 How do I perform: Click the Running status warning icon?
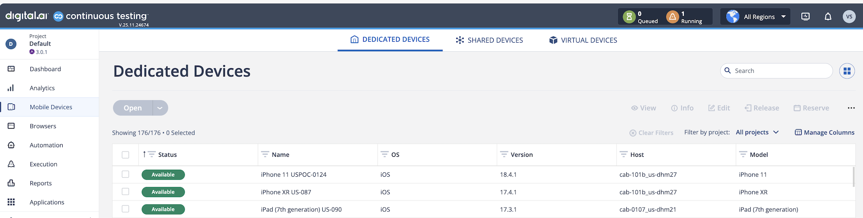[x=672, y=17]
